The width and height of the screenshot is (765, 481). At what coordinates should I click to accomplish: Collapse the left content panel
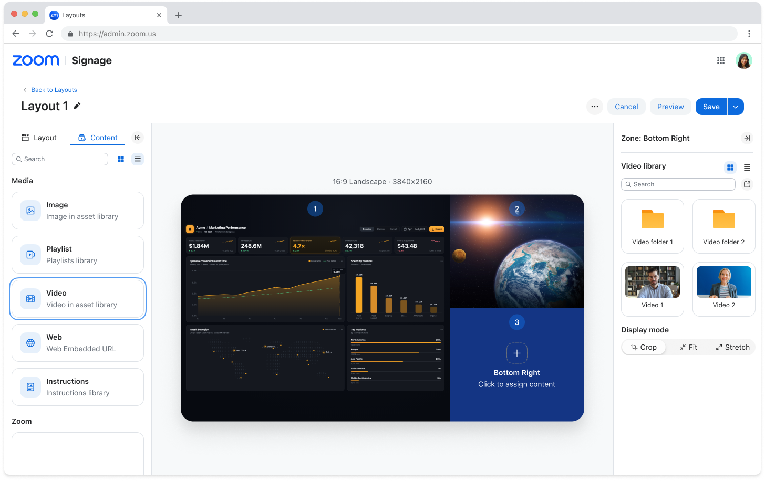pos(137,138)
